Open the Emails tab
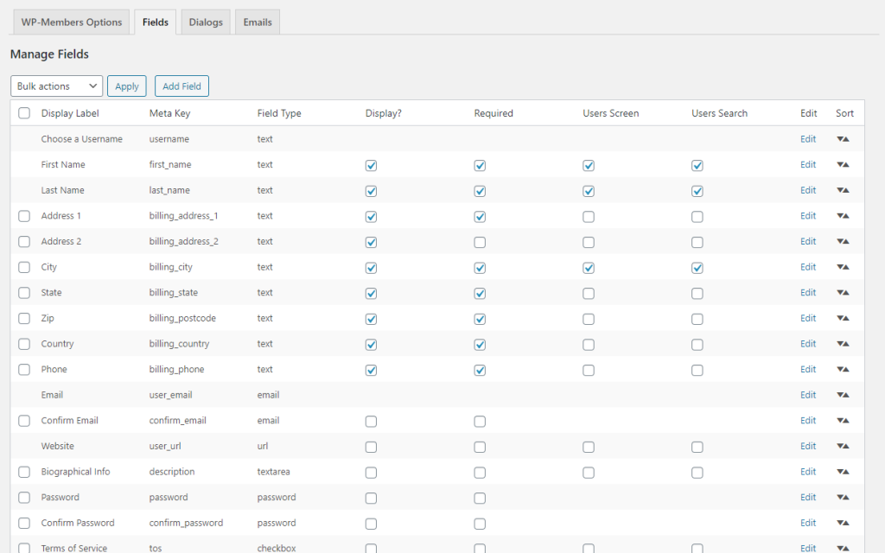885x553 pixels. tap(257, 22)
